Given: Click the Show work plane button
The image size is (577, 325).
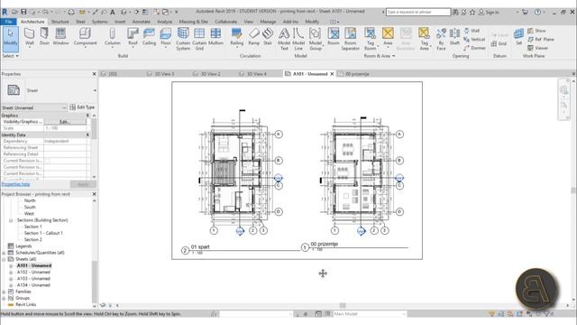Looking at the screenshot, I should (x=536, y=31).
